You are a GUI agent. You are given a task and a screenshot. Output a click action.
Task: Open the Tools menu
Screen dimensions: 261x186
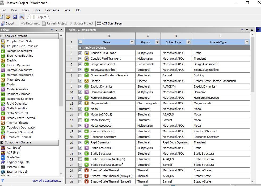25,10
